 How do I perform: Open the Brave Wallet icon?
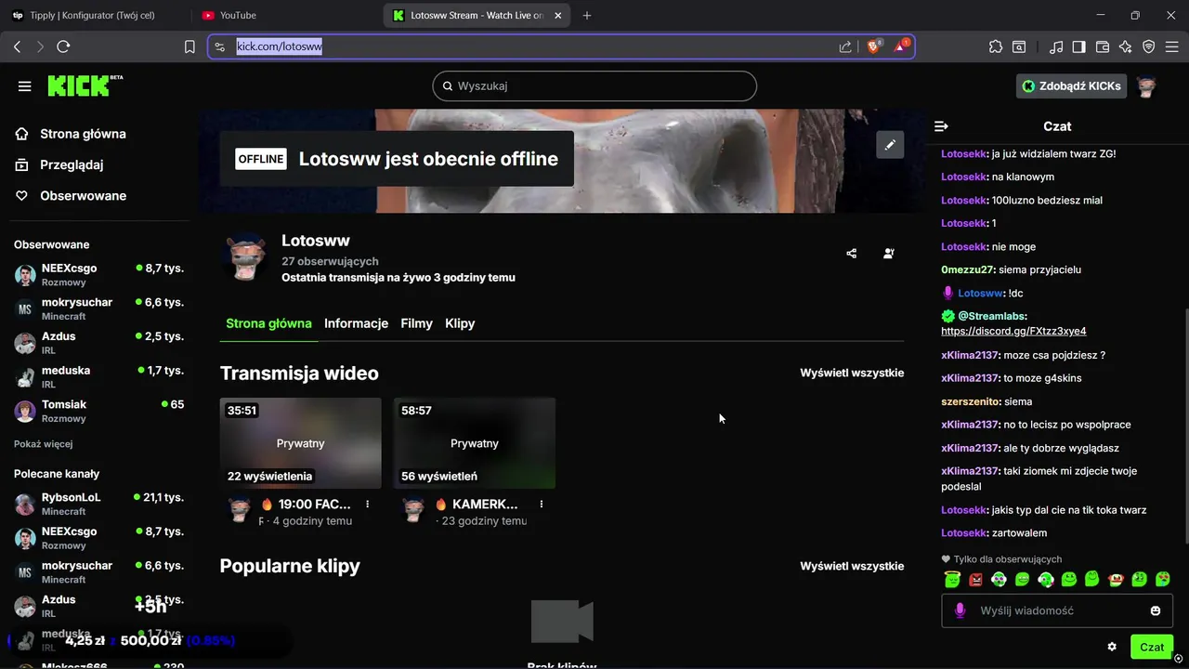coord(1103,46)
